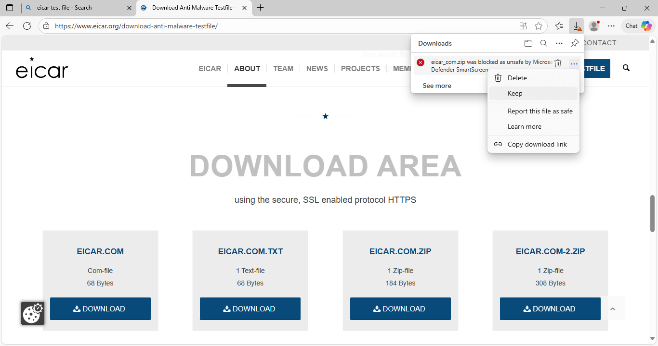Image resolution: width=658 pixels, height=346 pixels.
Task: Download the EICAR.COM.TXT file
Action: (250, 309)
